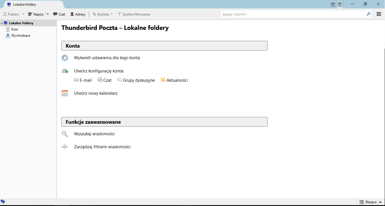Select Lokalne foldery in folder tree
Image resolution: width=385 pixels, height=206 pixels.
[21, 23]
